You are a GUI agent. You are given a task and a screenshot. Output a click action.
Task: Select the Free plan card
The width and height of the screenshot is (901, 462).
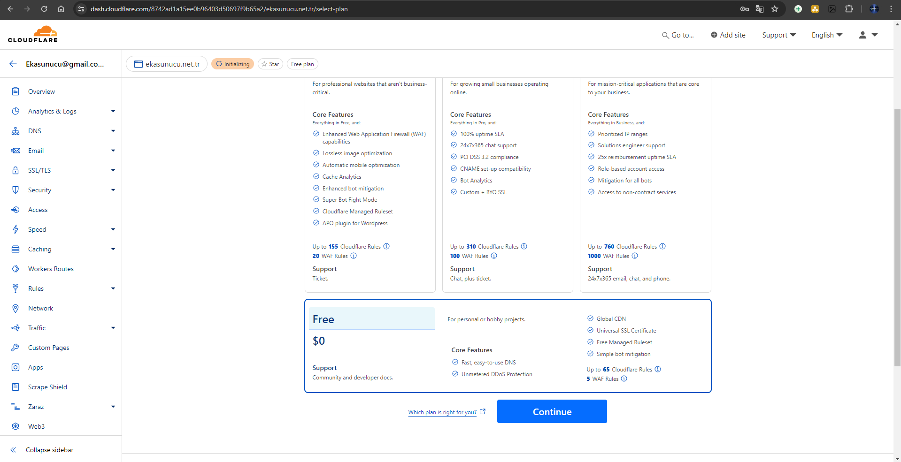(508, 346)
